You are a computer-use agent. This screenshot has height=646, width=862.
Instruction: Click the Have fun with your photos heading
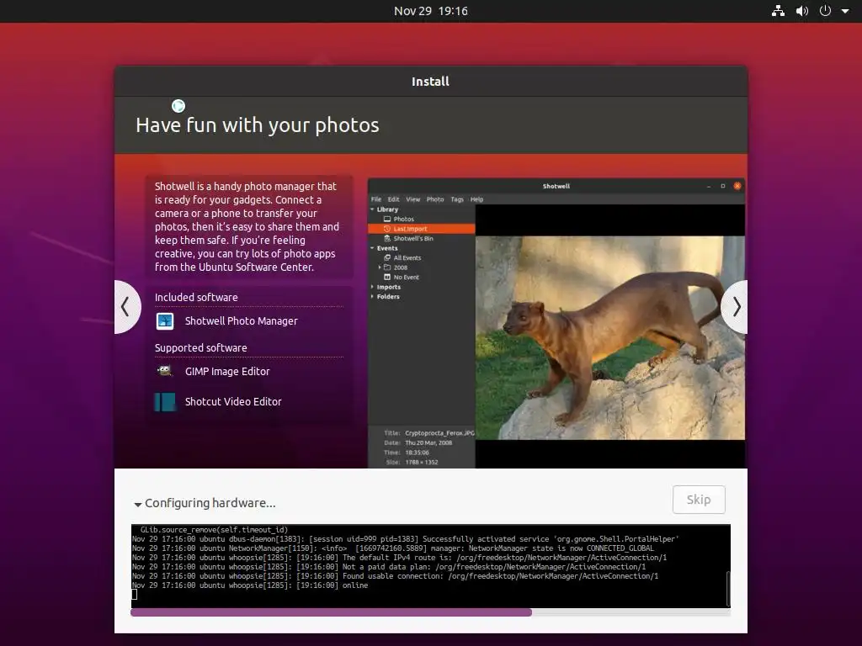pyautogui.click(x=258, y=125)
